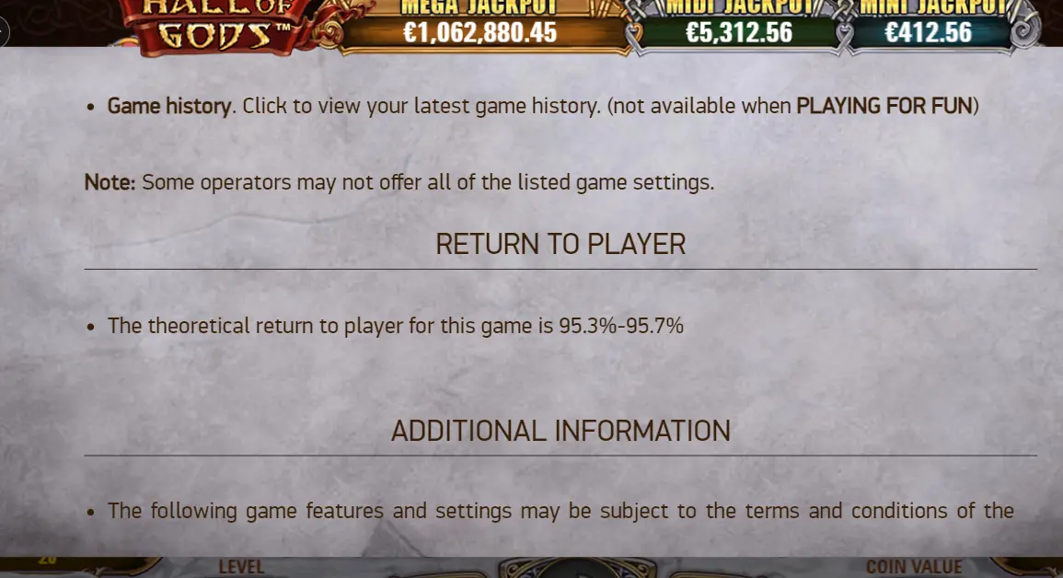Click the golden swirl left of Mega Jackpot
This screenshot has width=1063, height=578.
click(330, 32)
